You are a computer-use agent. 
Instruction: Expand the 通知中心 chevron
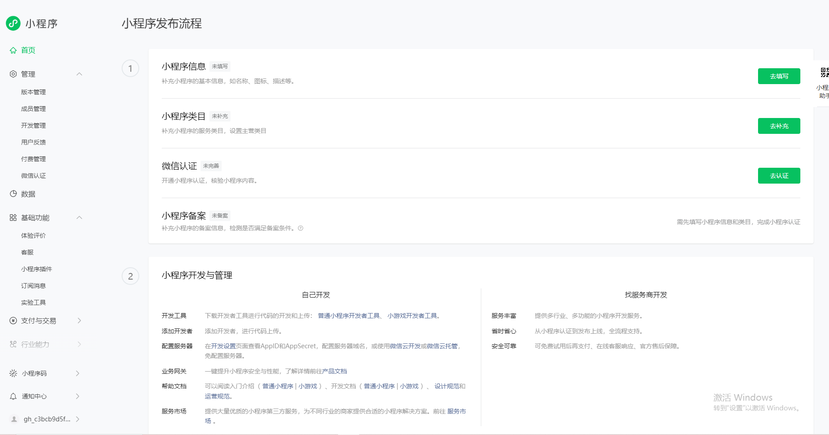point(78,396)
